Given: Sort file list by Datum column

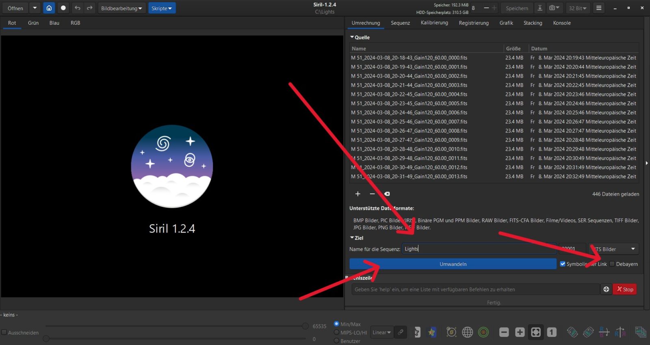Looking at the screenshot, I should click(584, 48).
